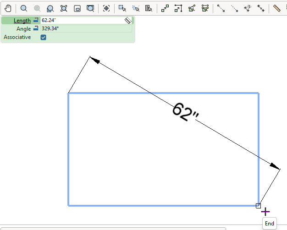Click the green nodes vertices edit icon
This screenshot has height=230, width=287.
(x=205, y=8)
